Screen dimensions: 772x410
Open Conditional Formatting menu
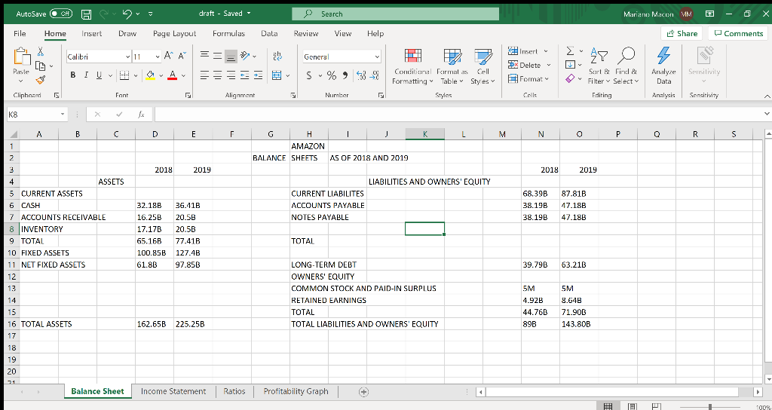click(x=412, y=66)
